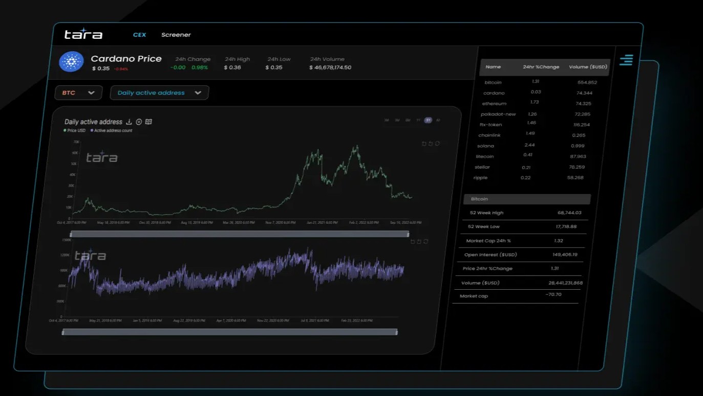Click the restore icon on the address count chart
703x396 pixels.
click(419, 242)
